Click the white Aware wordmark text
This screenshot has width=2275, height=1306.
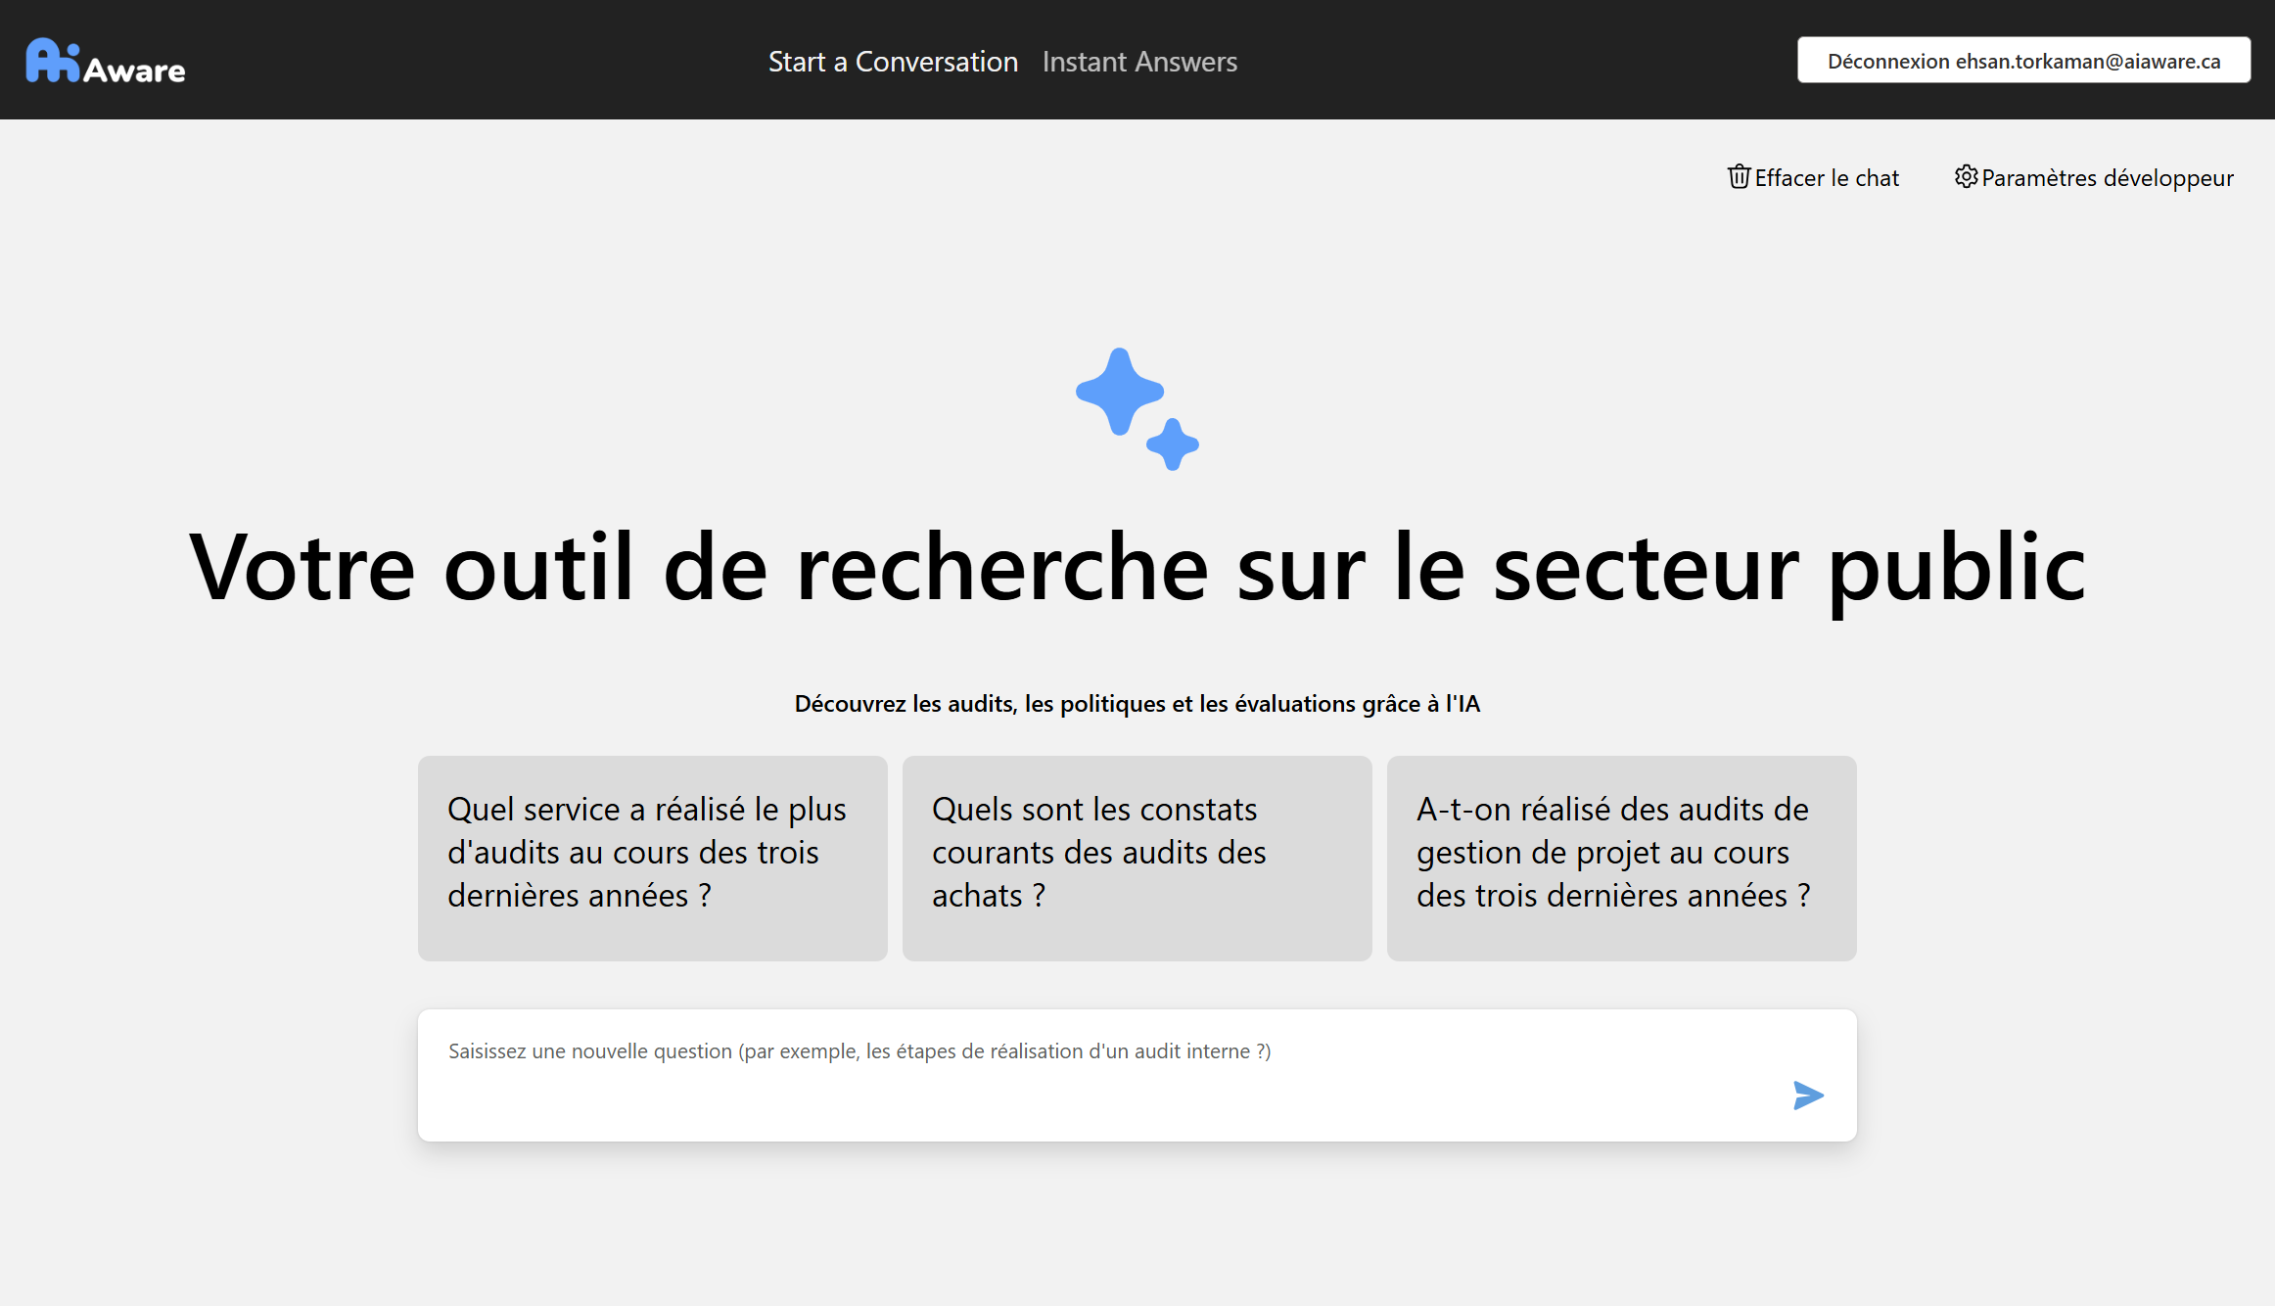click(x=134, y=70)
